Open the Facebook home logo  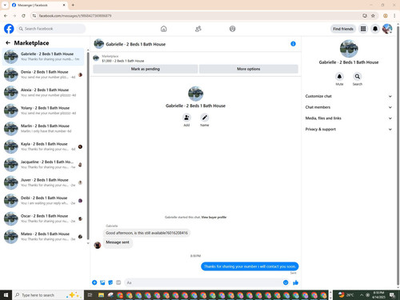click(9, 29)
